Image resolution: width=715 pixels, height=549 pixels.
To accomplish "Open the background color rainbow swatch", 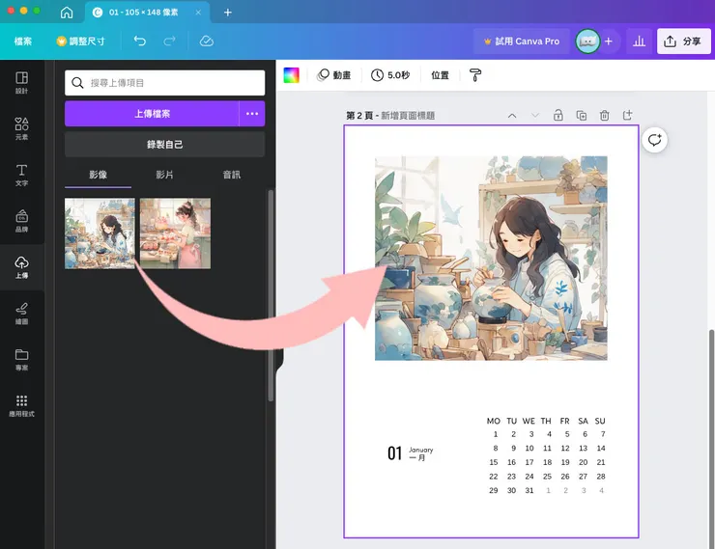I will (x=292, y=75).
